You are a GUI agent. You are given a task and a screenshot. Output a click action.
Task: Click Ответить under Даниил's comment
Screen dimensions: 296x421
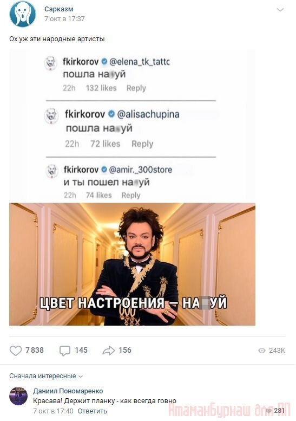[x=92, y=411]
